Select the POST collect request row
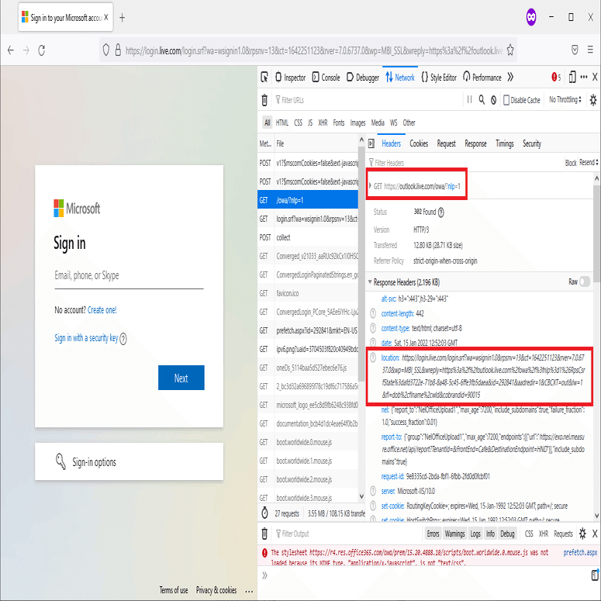601x601 pixels. tap(308, 237)
